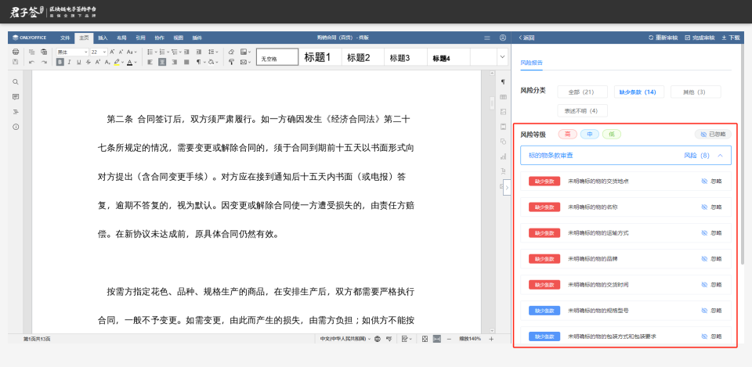The height and width of the screenshot is (367, 752).
Task: Collapse the 标的物条款审查 risk section
Action: 719,156
